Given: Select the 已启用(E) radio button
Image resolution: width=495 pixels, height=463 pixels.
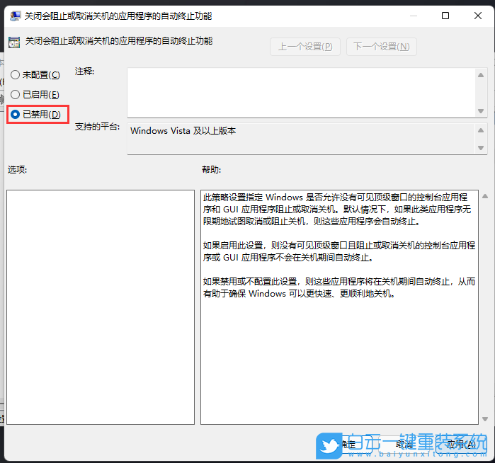Looking at the screenshot, I should (x=35, y=94).
